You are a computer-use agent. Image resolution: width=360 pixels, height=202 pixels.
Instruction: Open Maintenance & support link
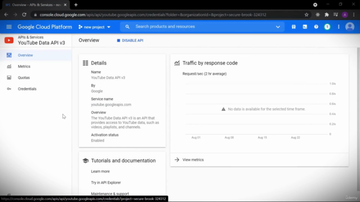(110, 194)
